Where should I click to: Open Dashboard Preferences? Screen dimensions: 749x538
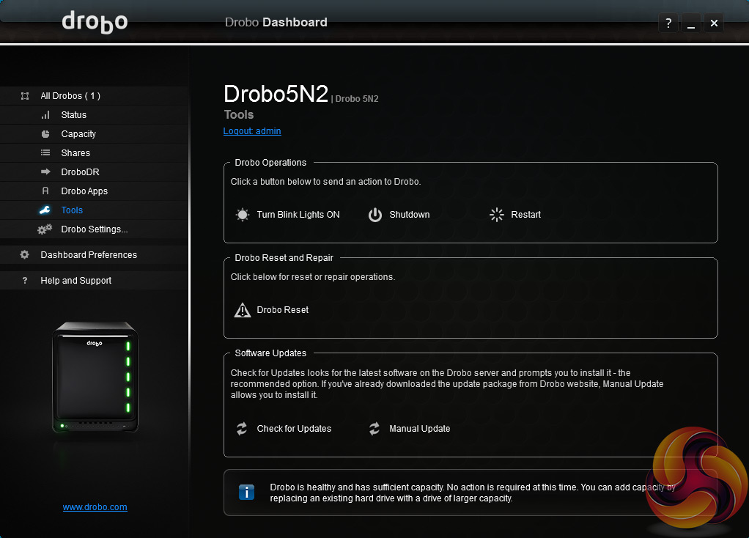pyautogui.click(x=89, y=255)
